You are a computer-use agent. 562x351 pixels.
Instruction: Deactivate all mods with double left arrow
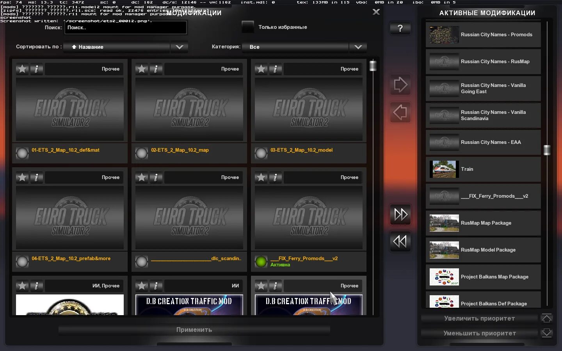(400, 241)
